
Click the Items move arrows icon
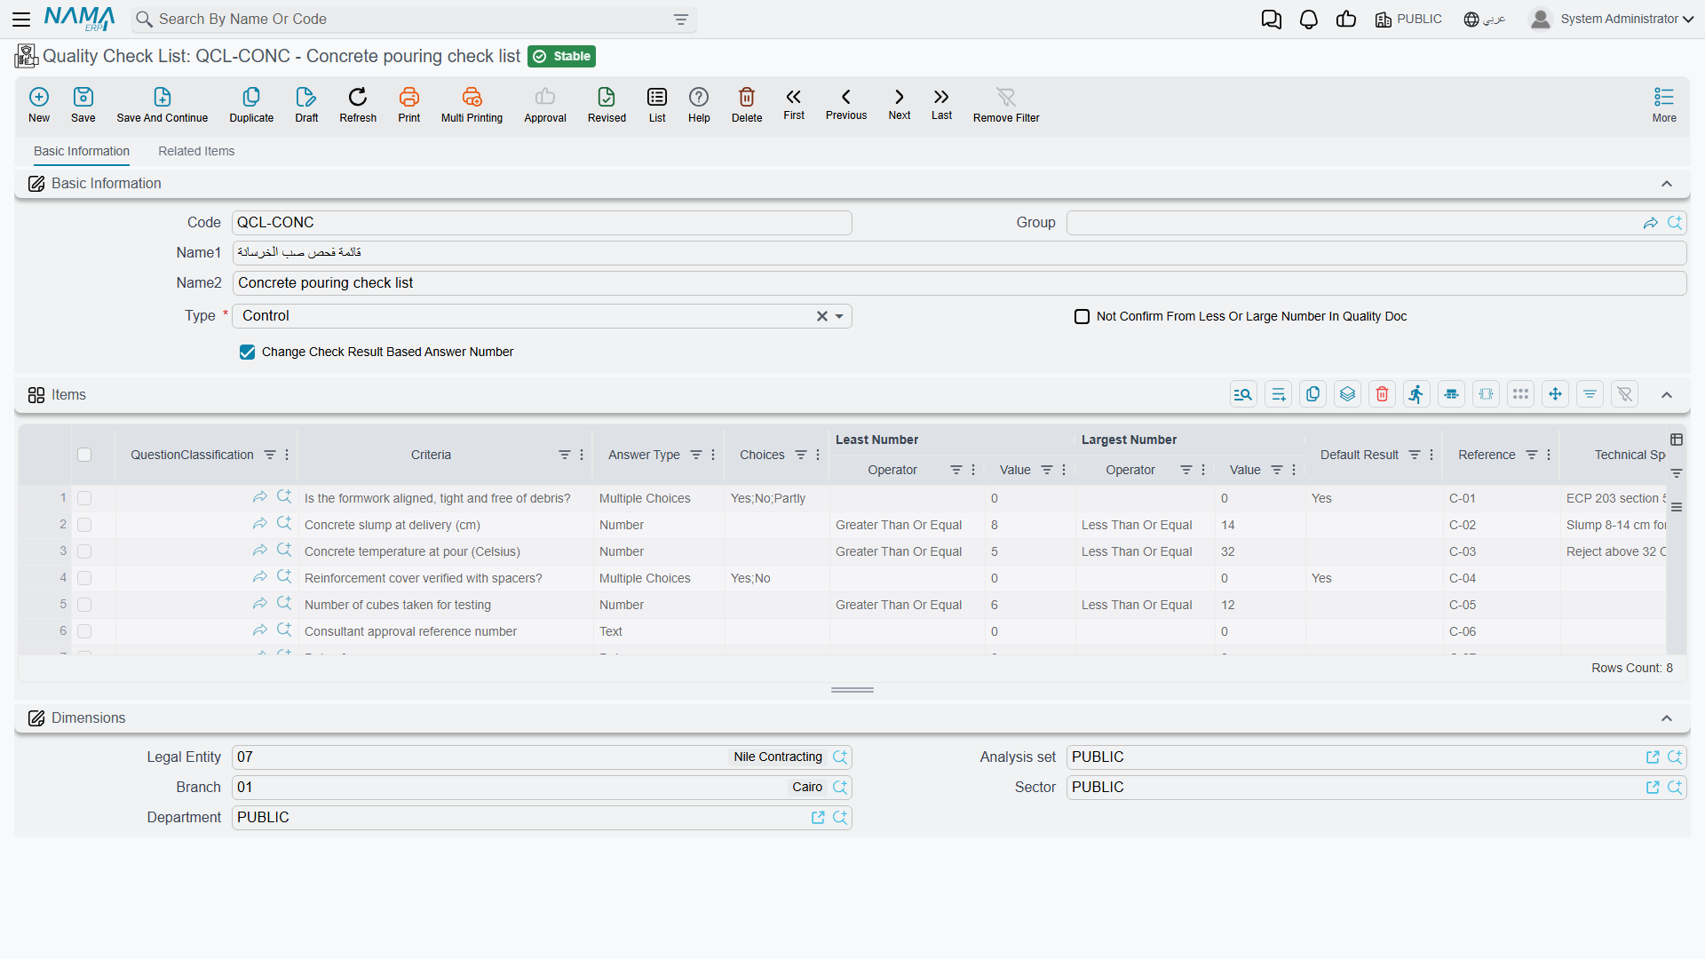click(1556, 394)
